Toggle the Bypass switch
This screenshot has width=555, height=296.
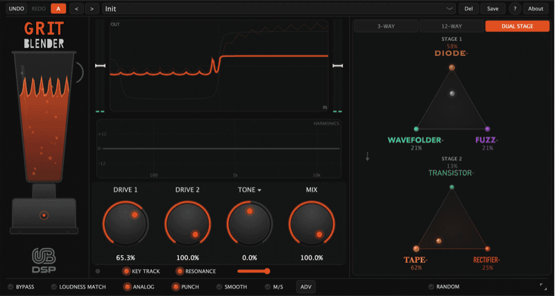[21, 287]
